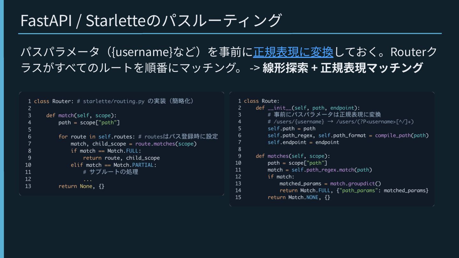459x258 pixels.
Task: Click the 'class Route:' line in right code
Action: [261, 101]
